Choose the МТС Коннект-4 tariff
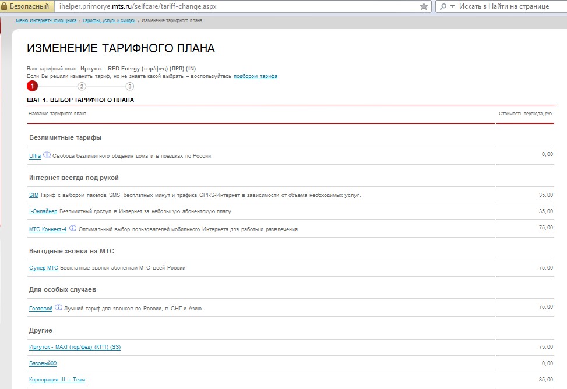567x389 pixels. (x=48, y=229)
